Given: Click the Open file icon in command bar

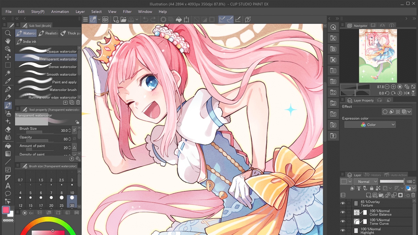Looking at the screenshot, I should click(x=123, y=20).
